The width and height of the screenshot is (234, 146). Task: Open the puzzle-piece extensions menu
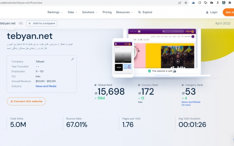[x=230, y=3]
